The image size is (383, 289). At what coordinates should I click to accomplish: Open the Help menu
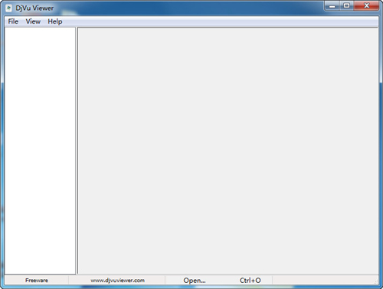[55, 21]
